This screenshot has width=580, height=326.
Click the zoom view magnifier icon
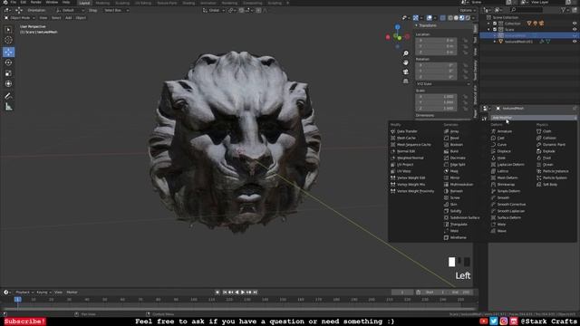pos(406,53)
